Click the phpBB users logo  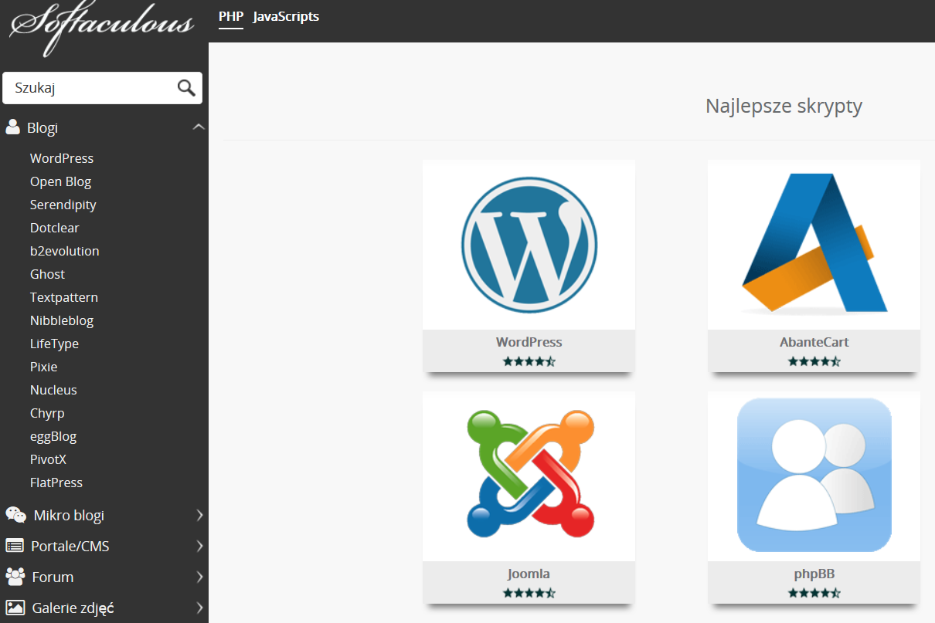tap(814, 475)
